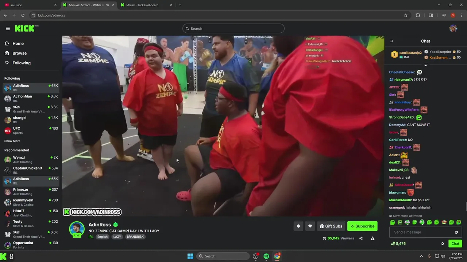Click the Gift Subs button
This screenshot has height=262, width=467.
click(331, 226)
